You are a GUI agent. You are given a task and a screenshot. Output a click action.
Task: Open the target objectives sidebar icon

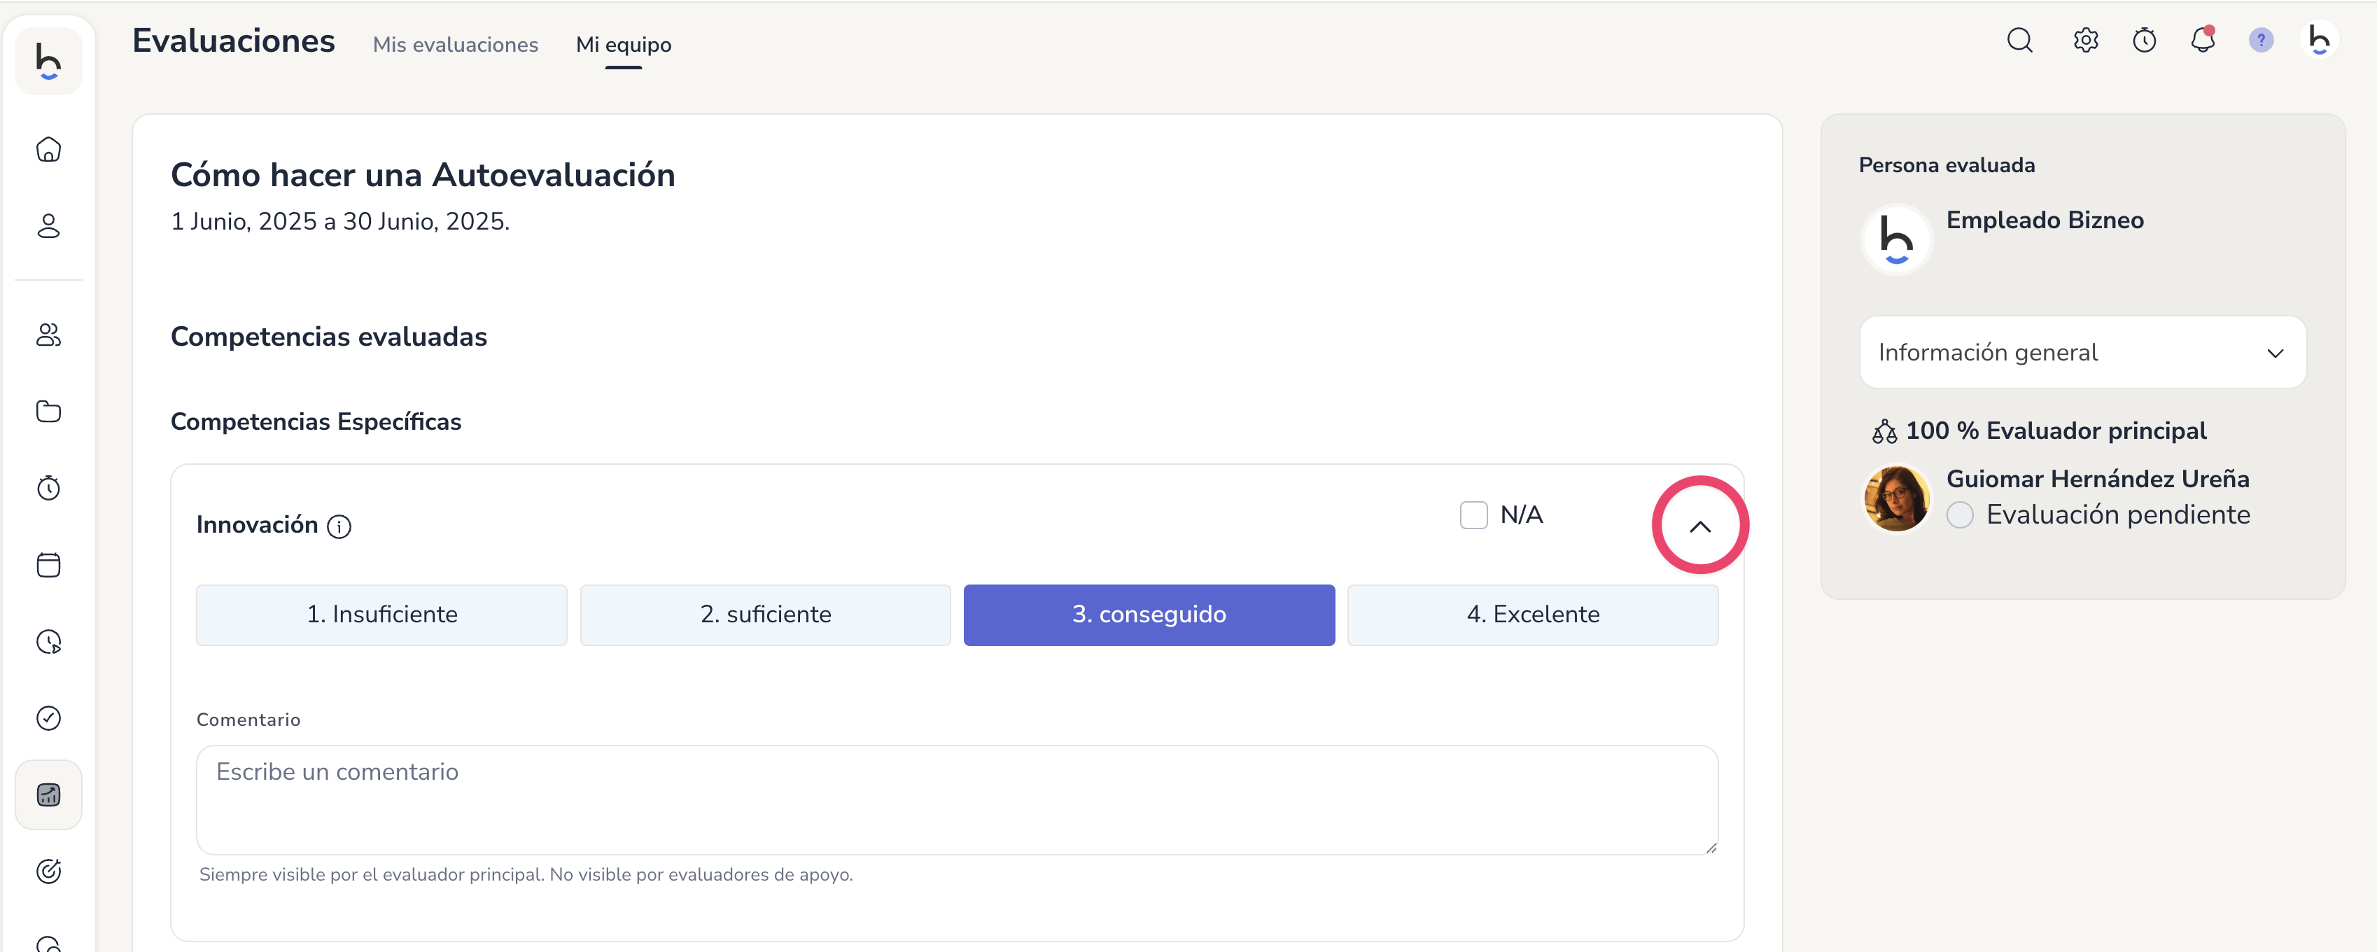48,871
